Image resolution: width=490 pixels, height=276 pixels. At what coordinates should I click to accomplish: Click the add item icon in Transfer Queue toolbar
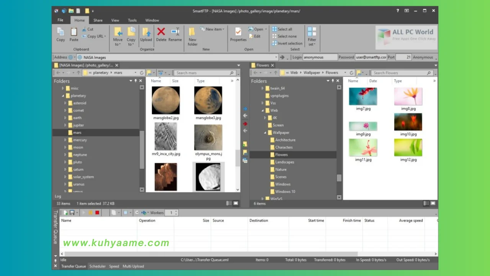(x=65, y=212)
